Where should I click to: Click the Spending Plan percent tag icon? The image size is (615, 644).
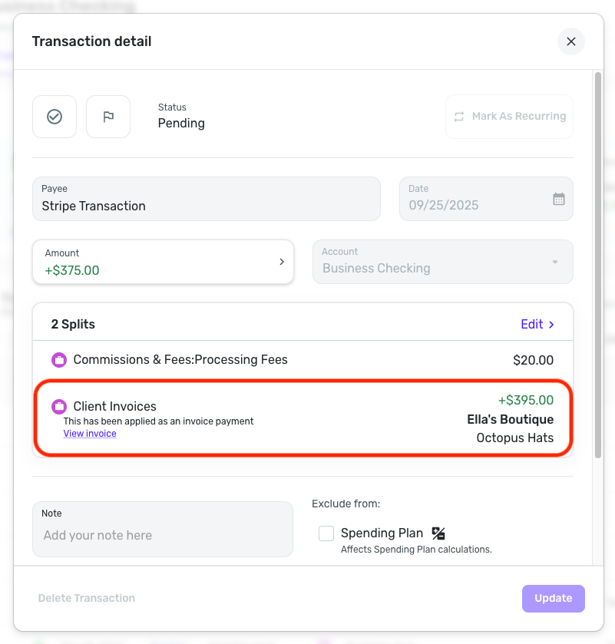click(438, 533)
